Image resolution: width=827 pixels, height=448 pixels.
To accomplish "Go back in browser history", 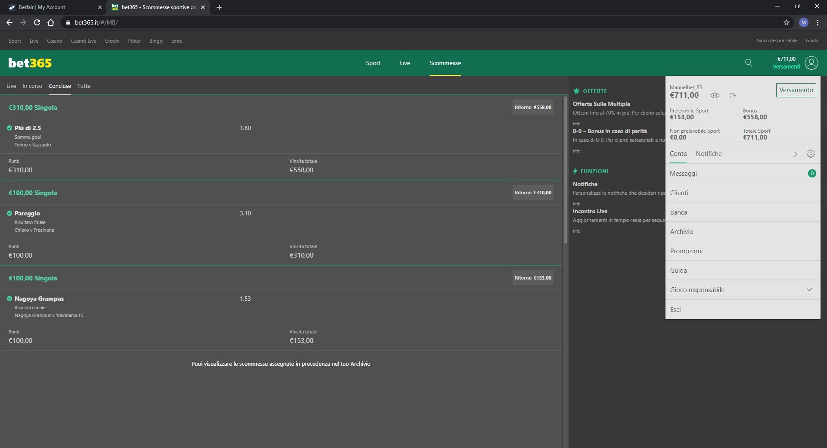I will (9, 22).
